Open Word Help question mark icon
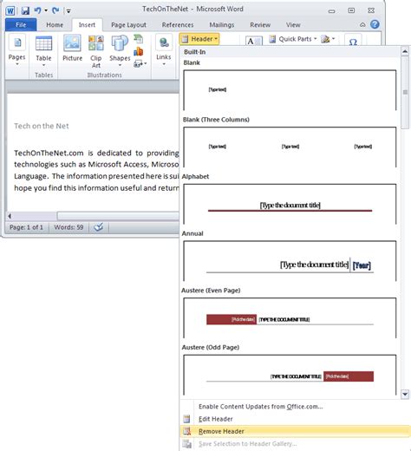This screenshot has width=411, height=451. (x=375, y=24)
